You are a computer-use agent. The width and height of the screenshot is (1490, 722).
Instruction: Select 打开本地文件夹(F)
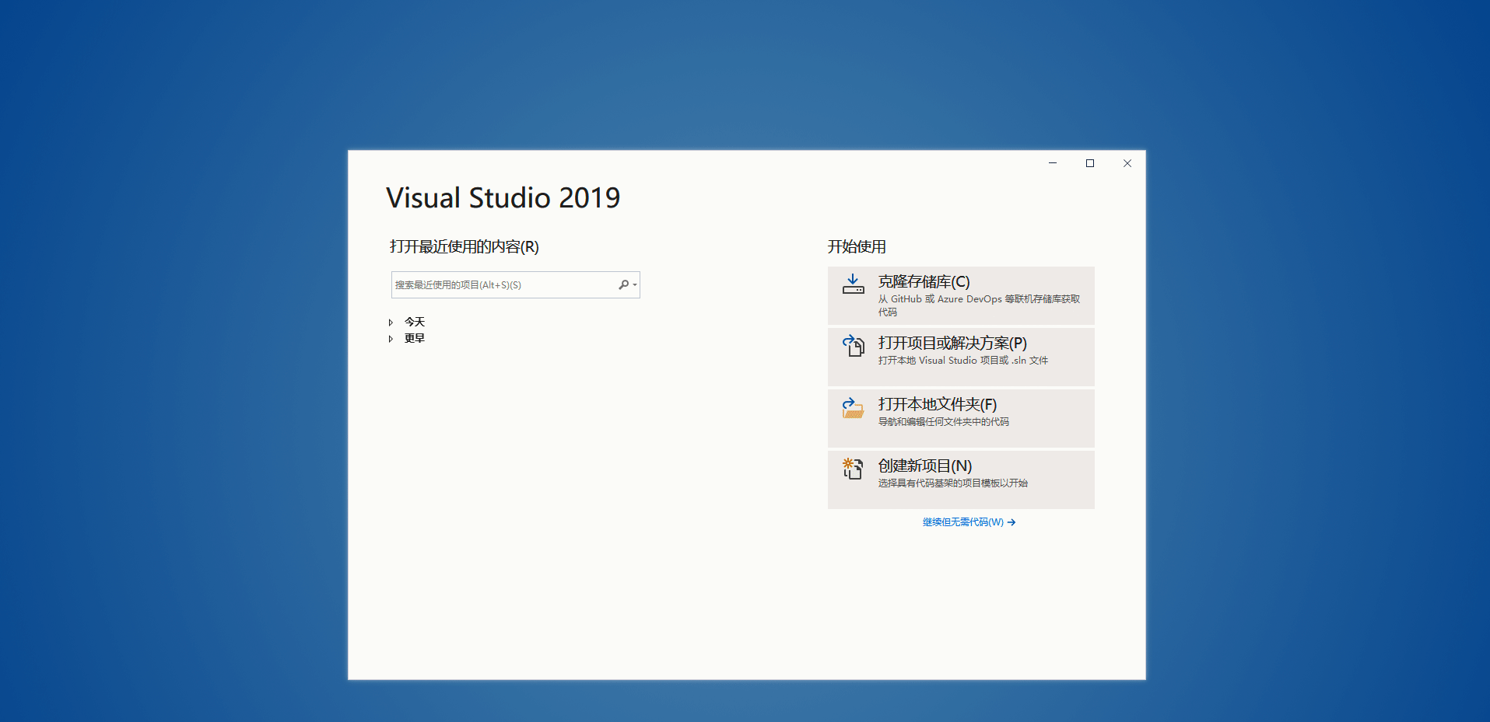coord(961,417)
